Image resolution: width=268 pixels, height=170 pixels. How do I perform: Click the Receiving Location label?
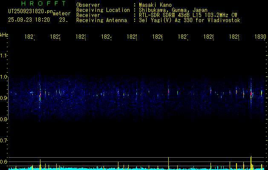click(103, 10)
